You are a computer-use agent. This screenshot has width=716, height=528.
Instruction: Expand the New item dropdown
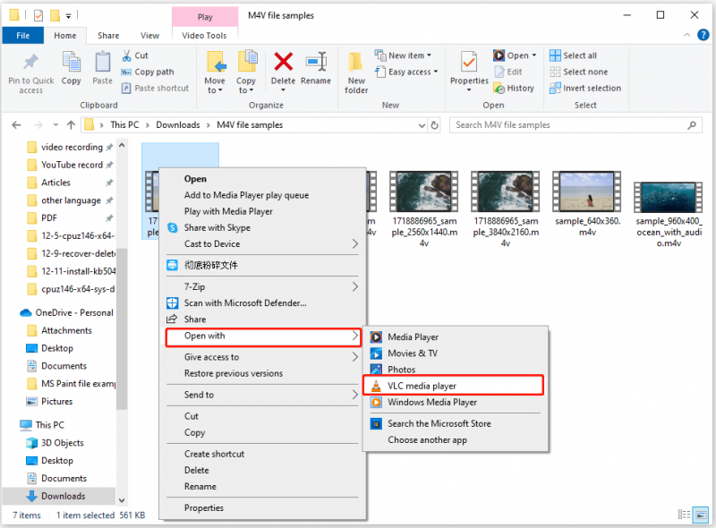click(429, 55)
